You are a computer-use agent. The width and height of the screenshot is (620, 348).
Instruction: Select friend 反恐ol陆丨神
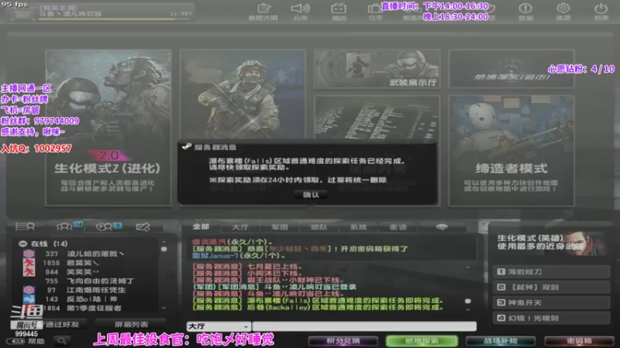click(x=91, y=299)
